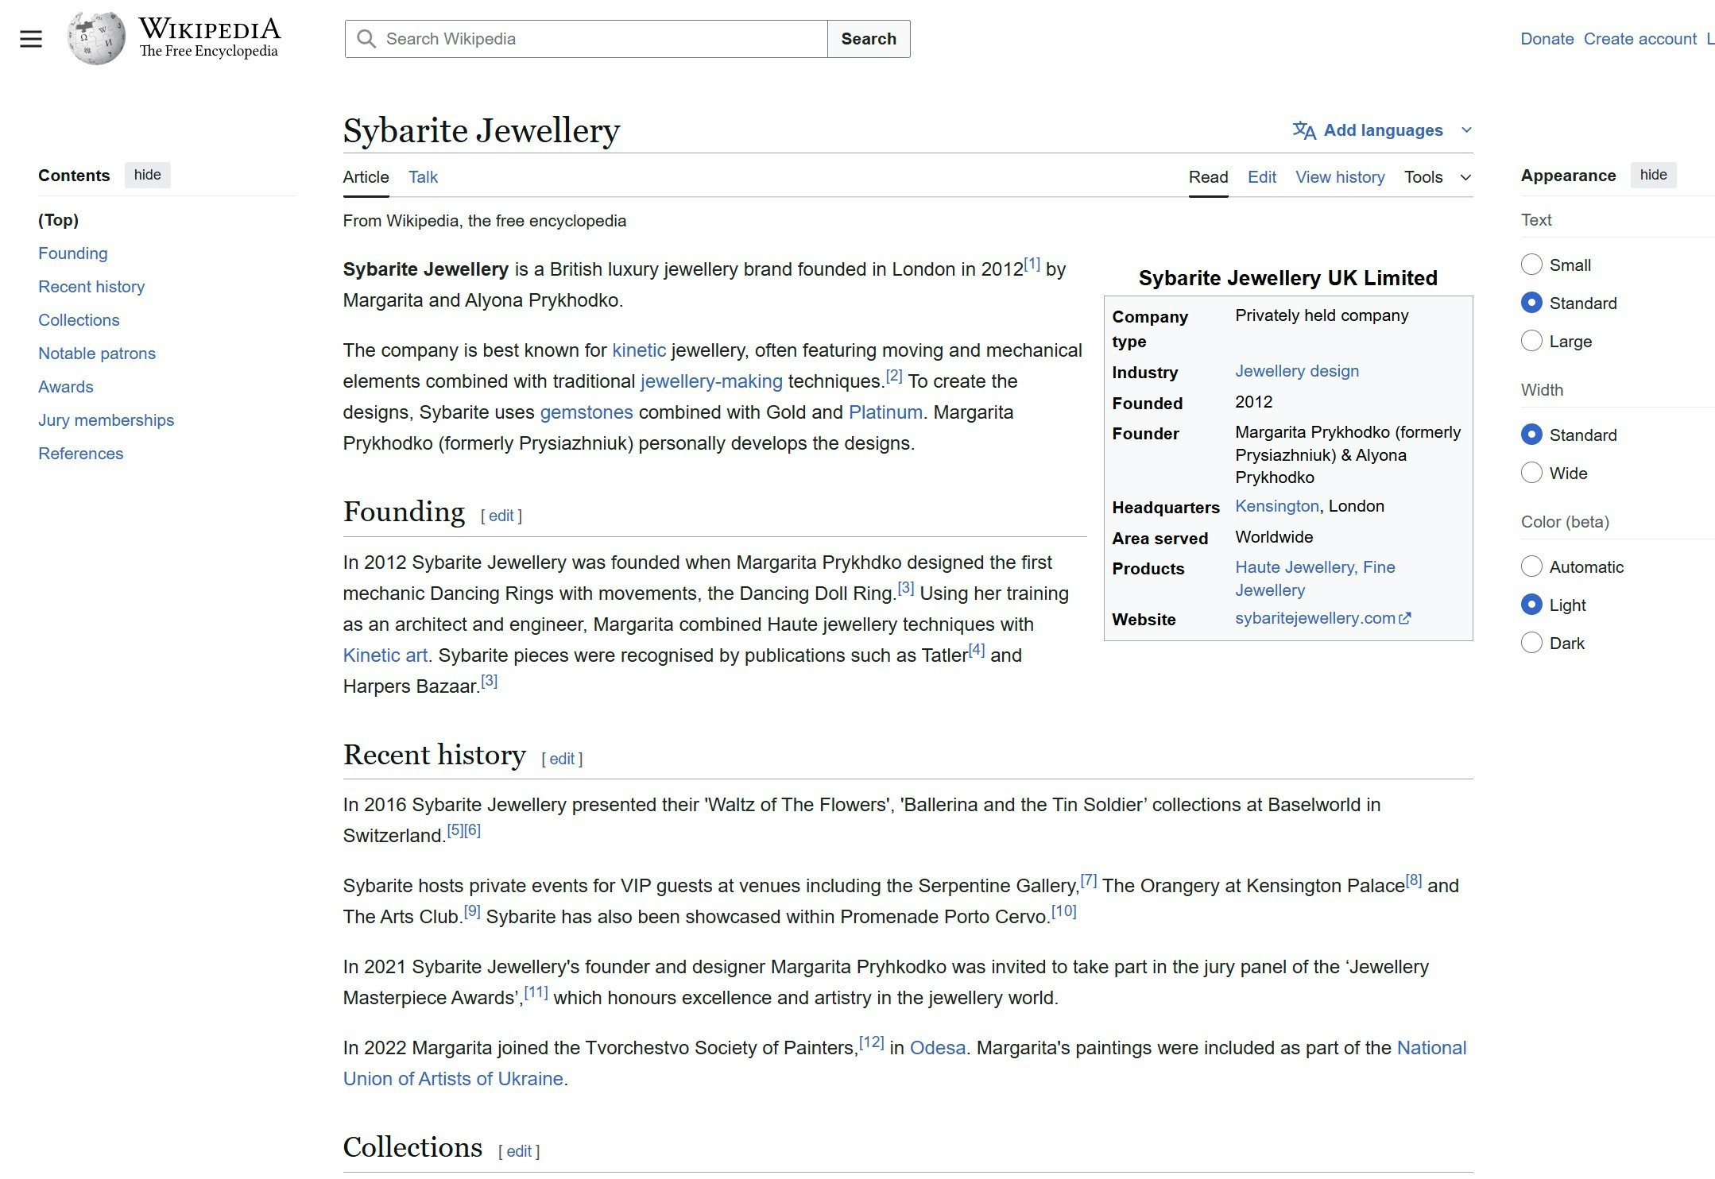Image resolution: width=1715 pixels, height=1179 pixels.
Task: Select Light color radio
Action: click(x=1531, y=605)
